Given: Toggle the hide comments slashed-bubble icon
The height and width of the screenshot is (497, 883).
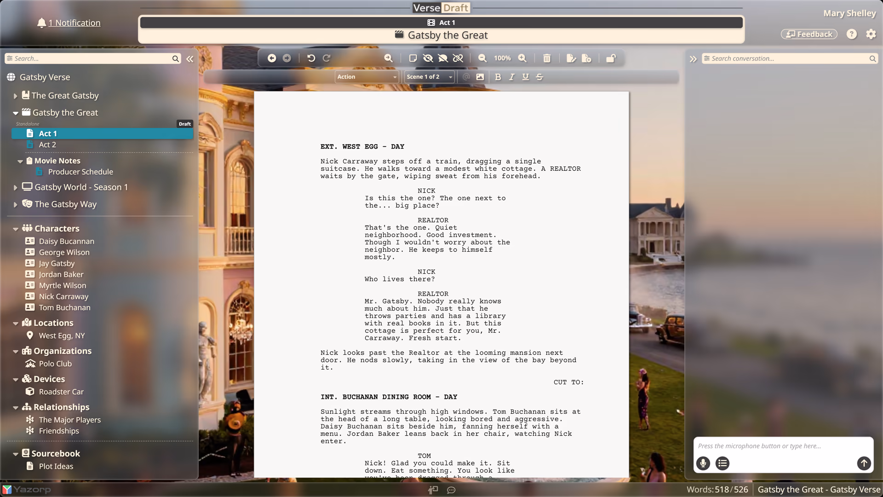Looking at the screenshot, I should pos(443,58).
